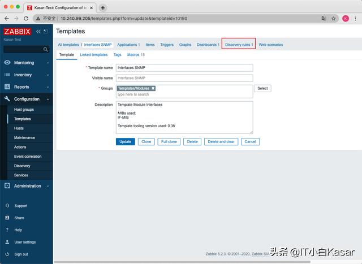
Task: Switch to the Linked templates tab
Action: pos(94,55)
